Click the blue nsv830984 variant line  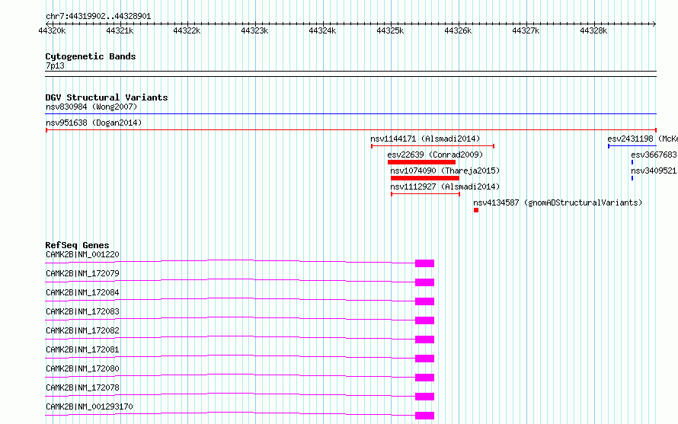pyautogui.click(x=350, y=114)
